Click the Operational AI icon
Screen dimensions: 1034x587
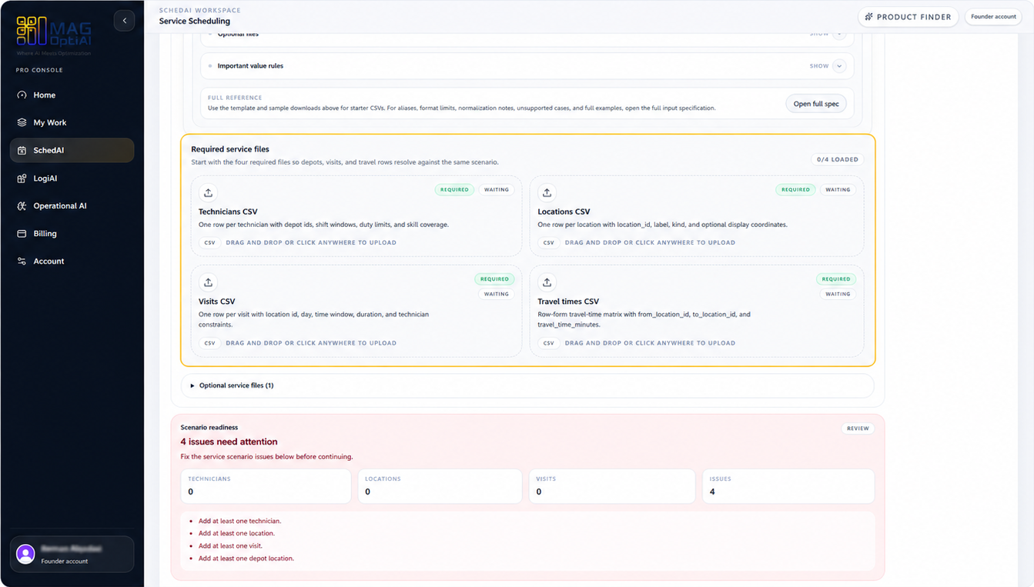[22, 206]
